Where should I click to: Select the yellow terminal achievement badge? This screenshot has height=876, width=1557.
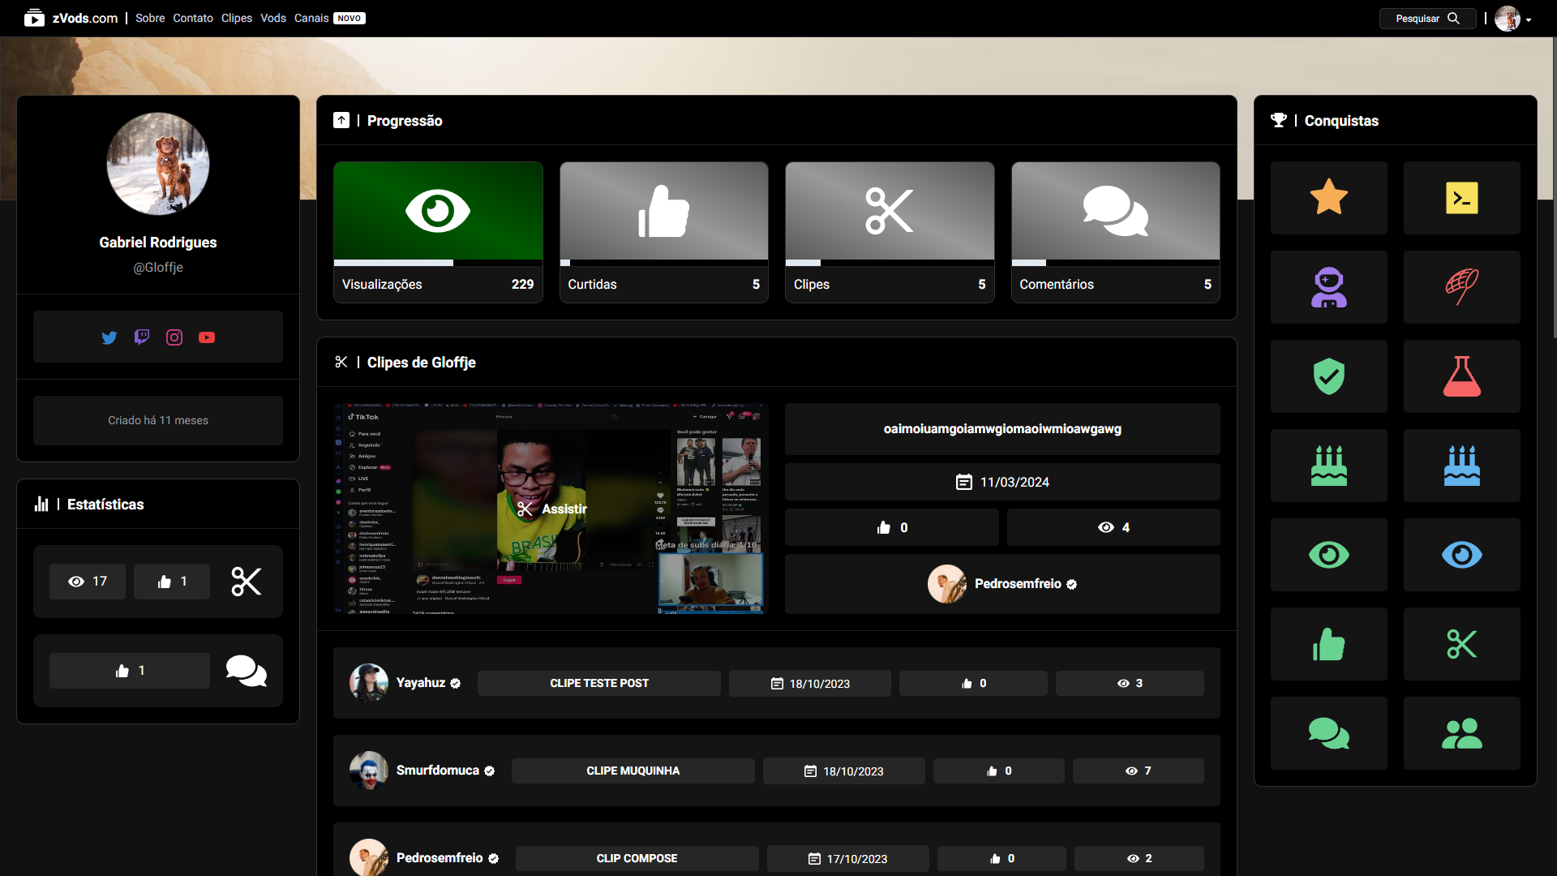click(1461, 198)
